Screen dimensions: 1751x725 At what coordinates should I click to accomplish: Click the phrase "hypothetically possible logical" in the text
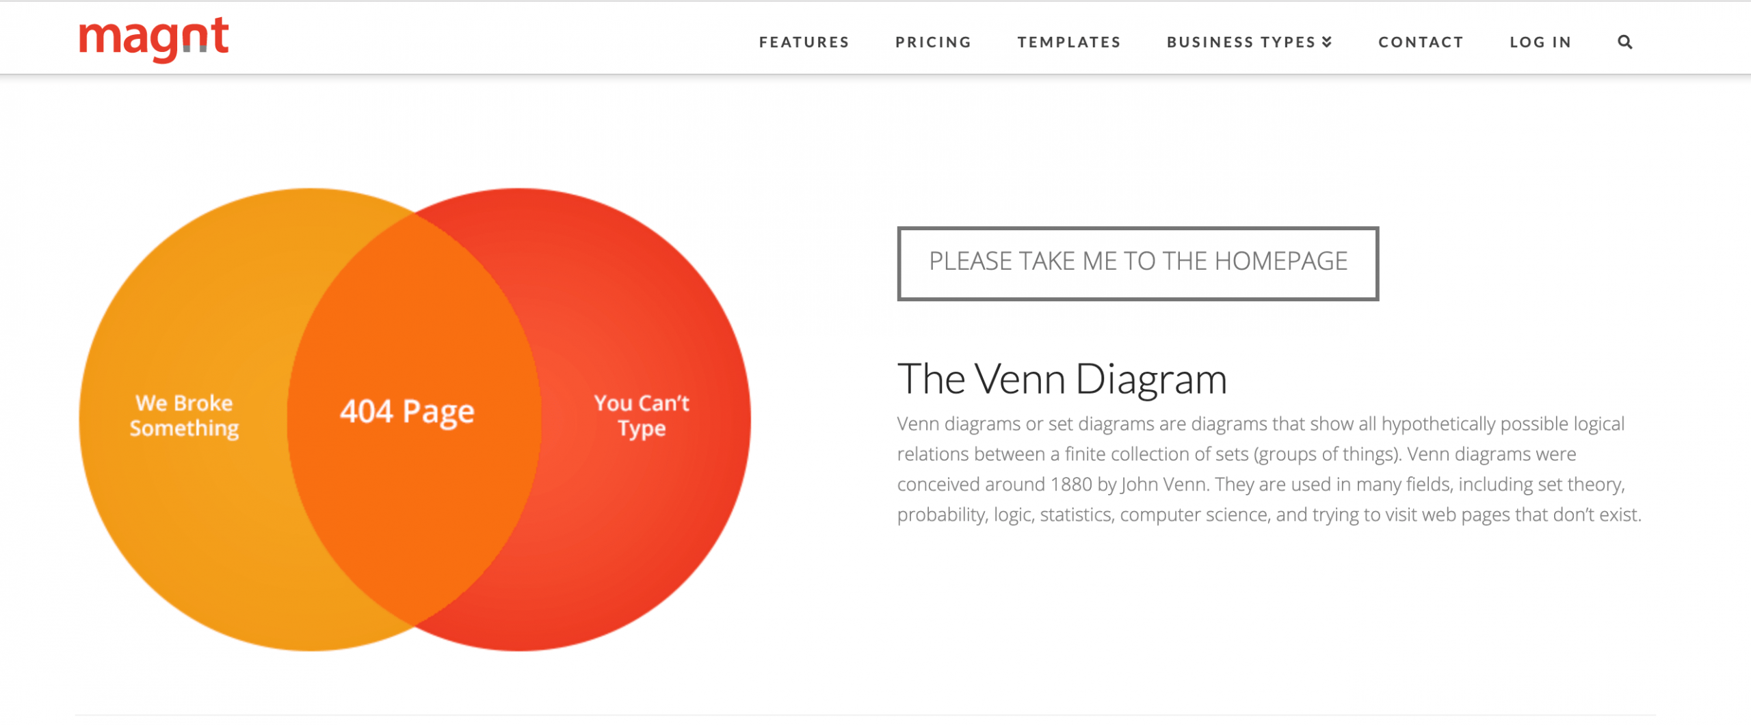pos(1502,424)
